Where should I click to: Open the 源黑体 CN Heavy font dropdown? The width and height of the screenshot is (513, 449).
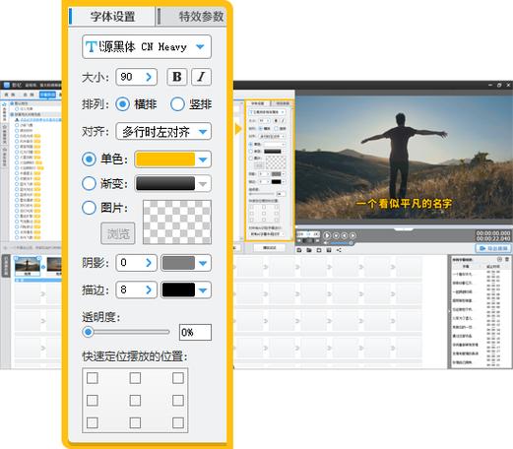click(147, 47)
